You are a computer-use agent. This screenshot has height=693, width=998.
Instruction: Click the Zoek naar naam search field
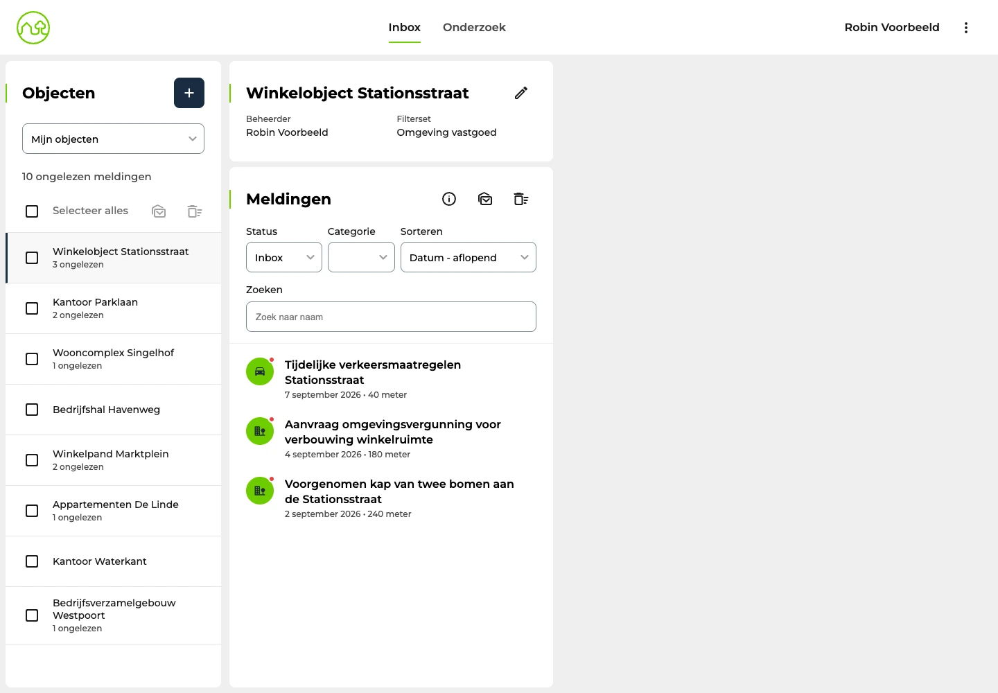[391, 317]
